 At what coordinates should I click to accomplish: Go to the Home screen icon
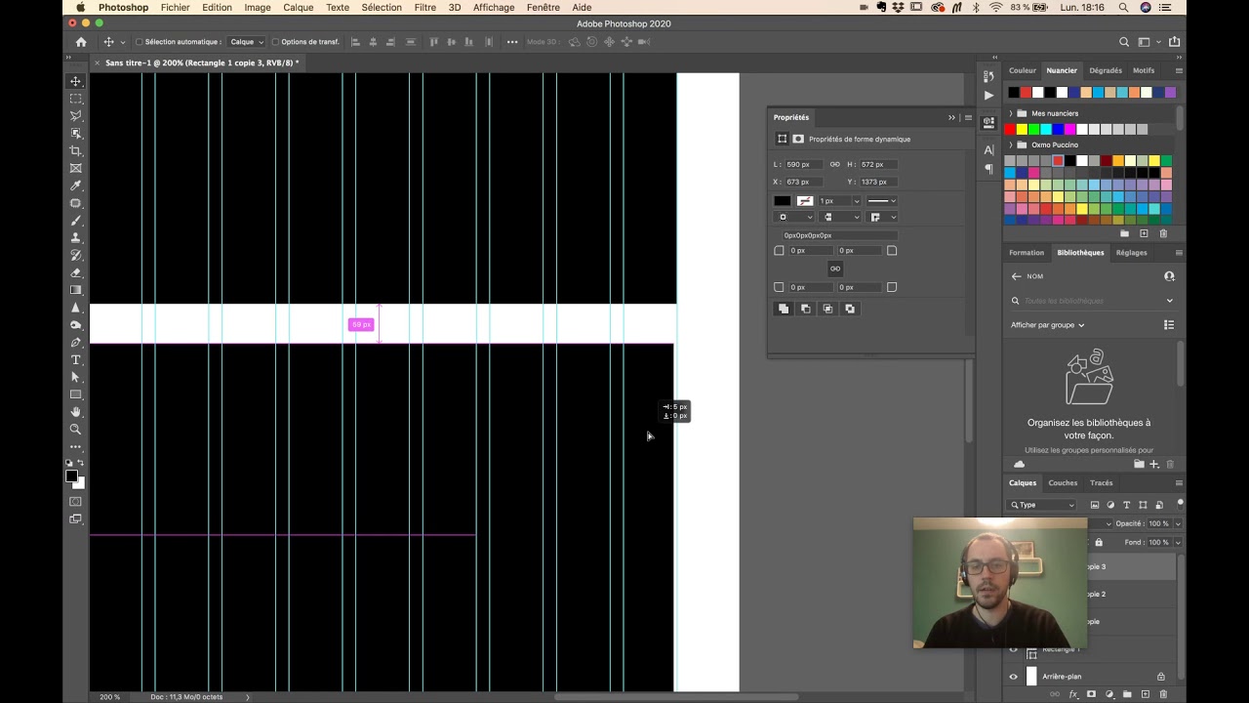(81, 42)
